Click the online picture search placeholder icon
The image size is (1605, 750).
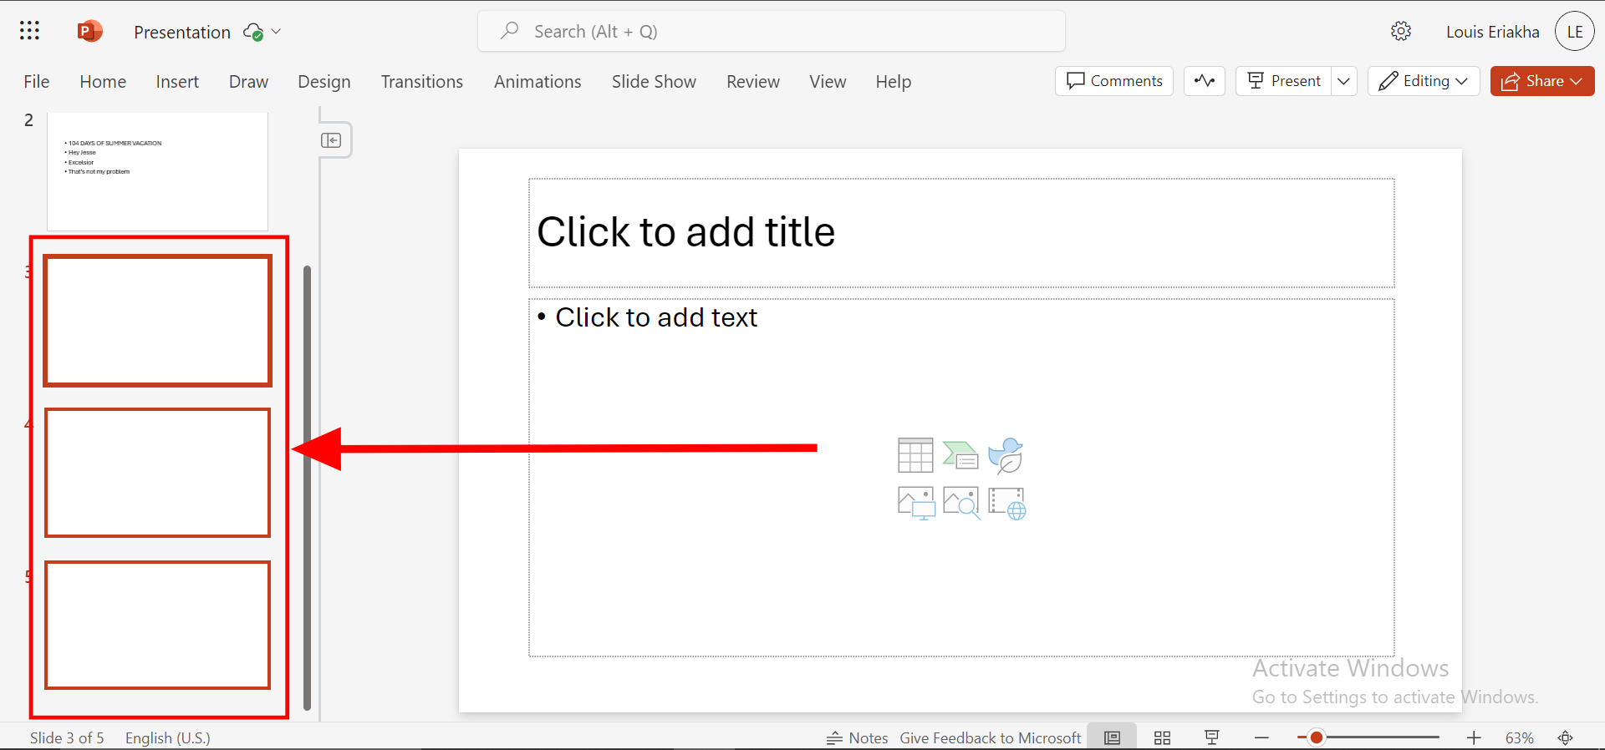(x=960, y=503)
